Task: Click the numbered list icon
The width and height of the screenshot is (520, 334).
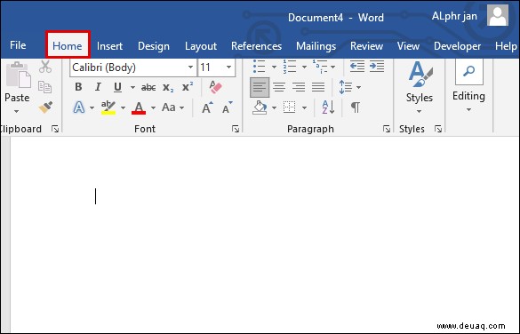Action: tap(290, 67)
